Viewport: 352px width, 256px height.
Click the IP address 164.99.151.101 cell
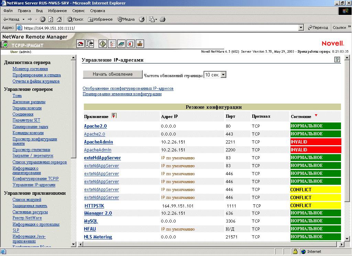178,206
